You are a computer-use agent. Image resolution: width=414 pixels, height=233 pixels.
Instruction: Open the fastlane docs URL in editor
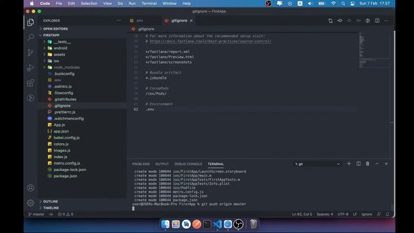coord(210,41)
